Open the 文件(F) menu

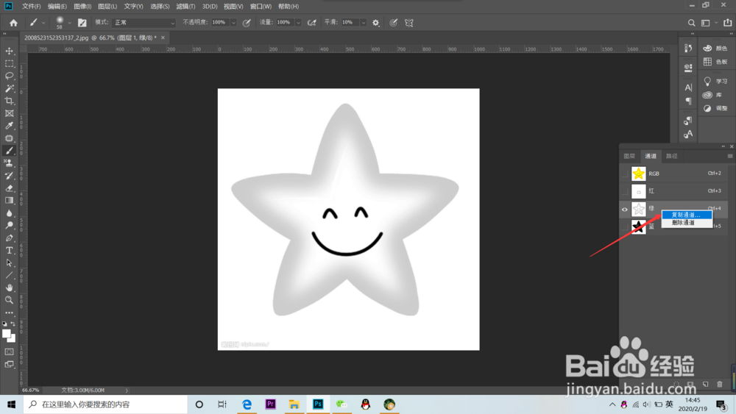tap(31, 6)
